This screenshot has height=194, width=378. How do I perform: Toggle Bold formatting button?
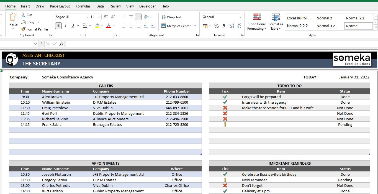click(58, 26)
